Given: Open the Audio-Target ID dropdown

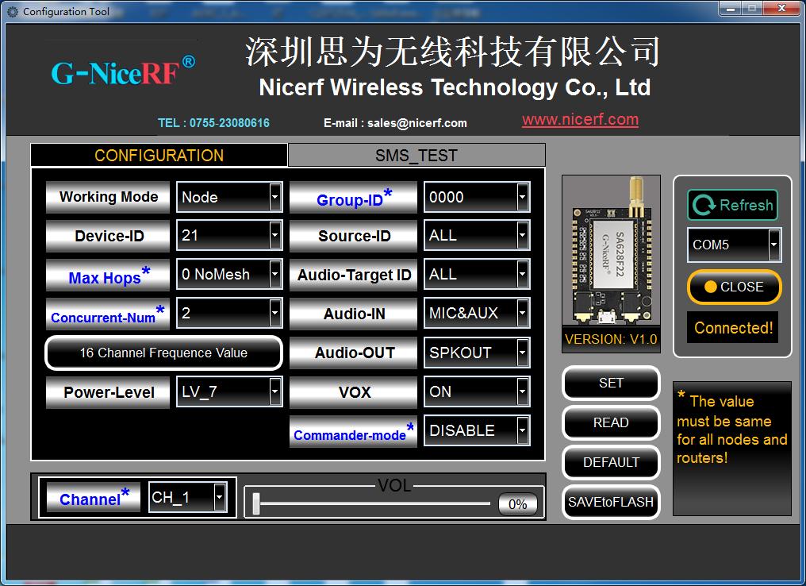Looking at the screenshot, I should click(477, 274).
